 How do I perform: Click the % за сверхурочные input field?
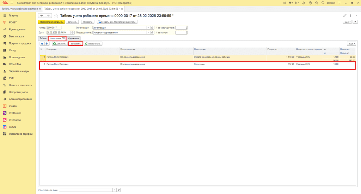click(181, 28)
